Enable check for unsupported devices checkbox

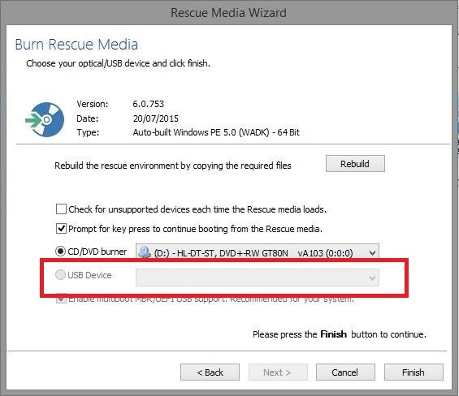point(61,209)
